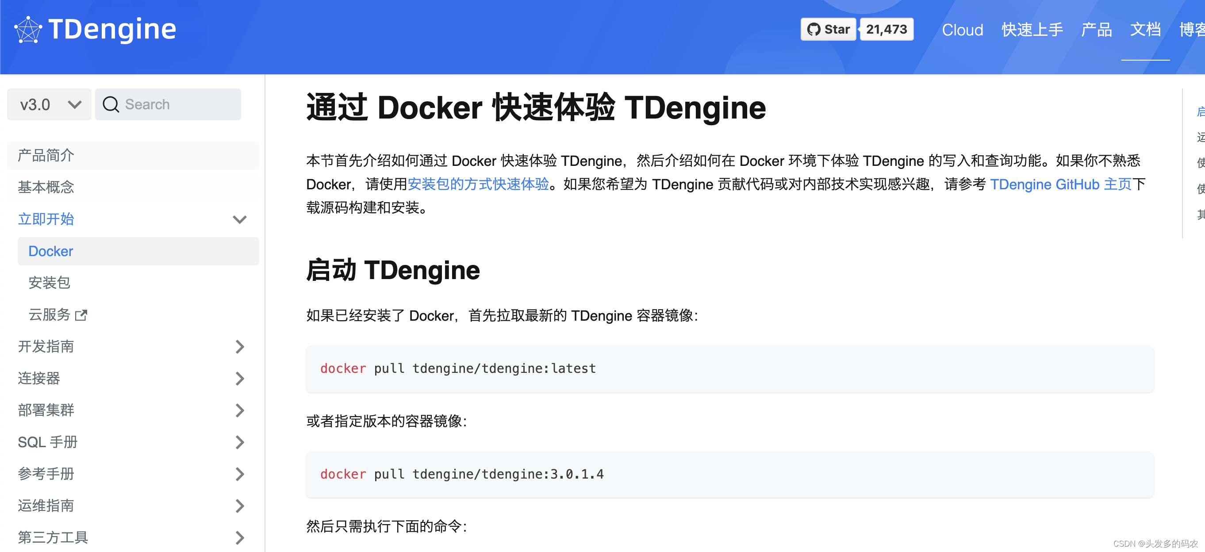The height and width of the screenshot is (552, 1205).
Task: Expand the 参考手册 chevron
Action: click(239, 474)
